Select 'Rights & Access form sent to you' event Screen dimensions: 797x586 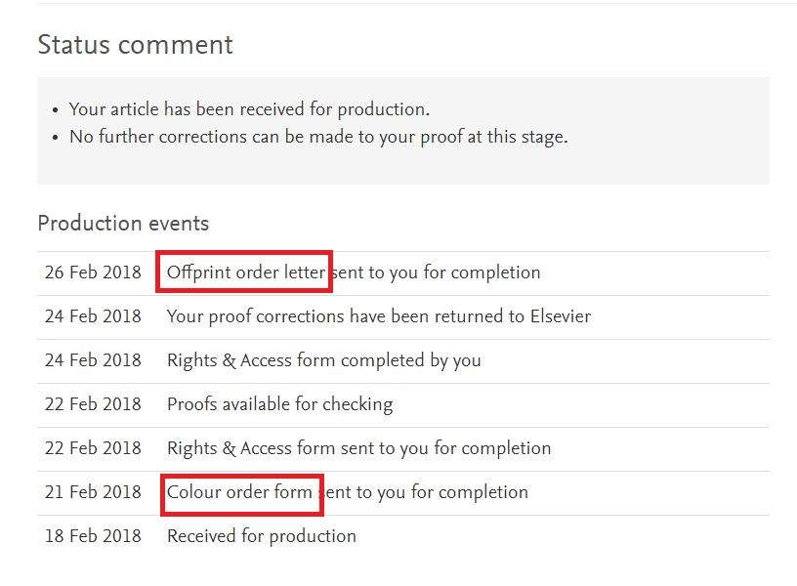pyautogui.click(x=358, y=448)
